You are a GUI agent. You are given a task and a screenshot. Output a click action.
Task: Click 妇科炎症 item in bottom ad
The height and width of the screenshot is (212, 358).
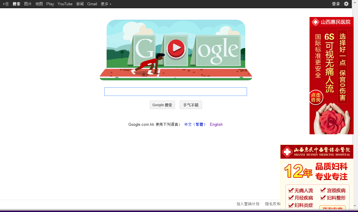pos(301,205)
